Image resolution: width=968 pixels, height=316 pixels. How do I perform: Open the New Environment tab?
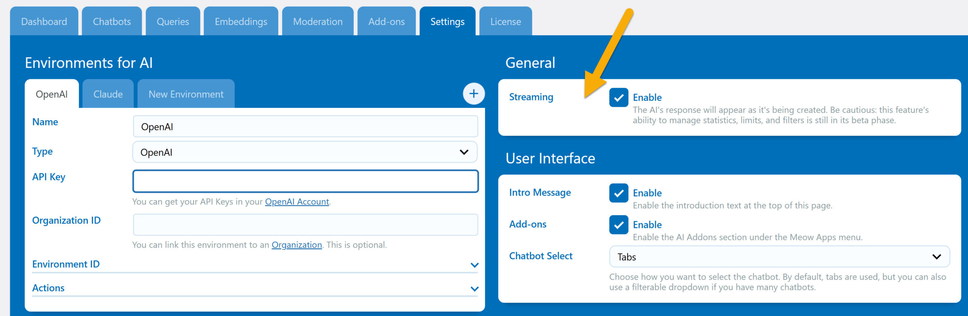pos(186,94)
